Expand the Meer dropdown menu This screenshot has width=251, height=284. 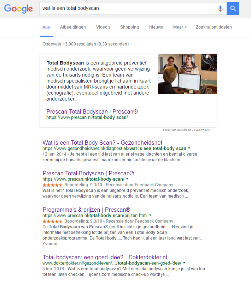180,27
